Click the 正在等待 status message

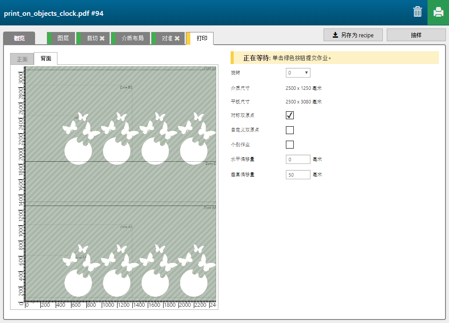tap(335, 58)
